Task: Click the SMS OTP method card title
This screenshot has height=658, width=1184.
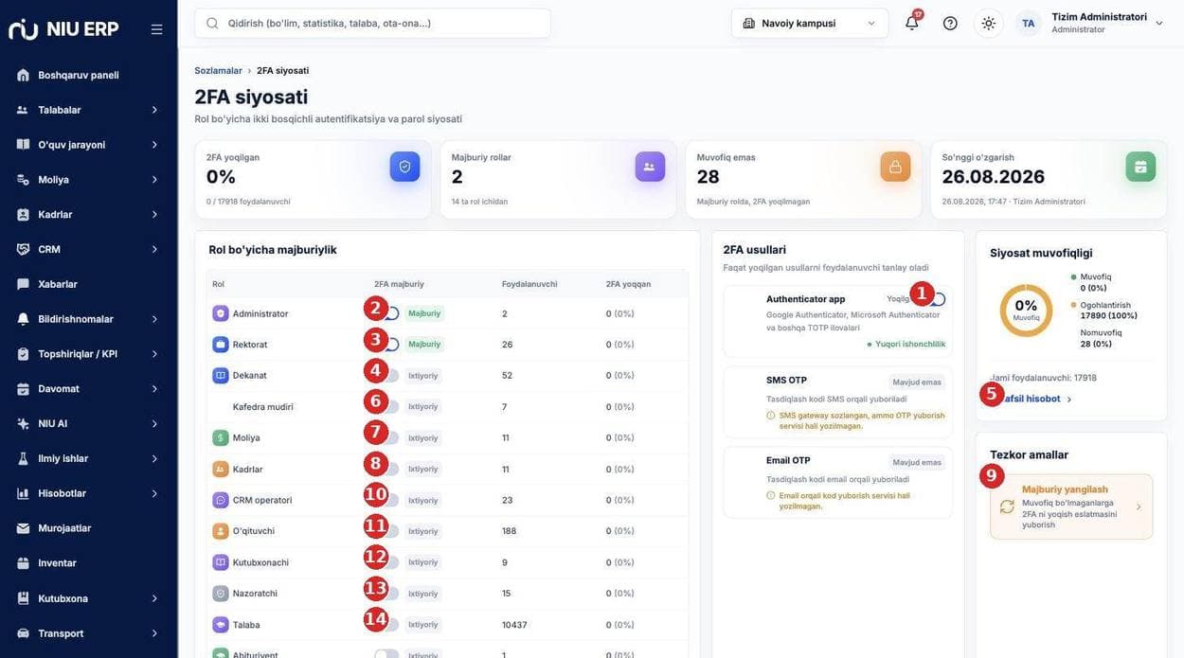Action: coord(786,381)
